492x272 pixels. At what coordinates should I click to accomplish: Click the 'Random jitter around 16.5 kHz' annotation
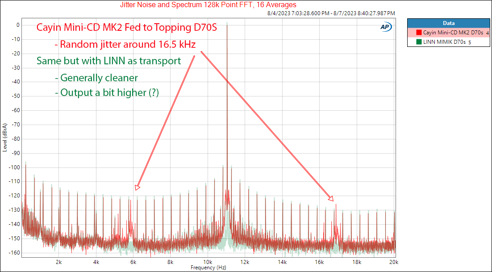tap(125, 44)
